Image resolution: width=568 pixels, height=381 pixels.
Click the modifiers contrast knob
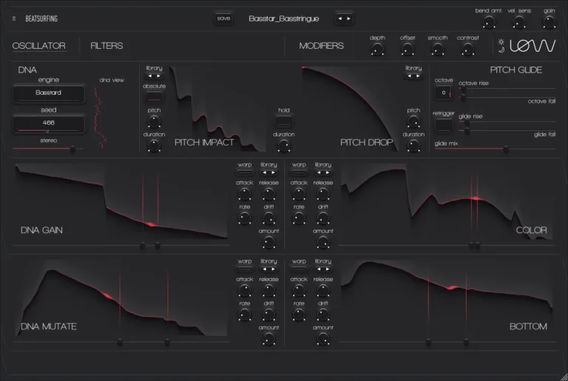[x=468, y=50]
